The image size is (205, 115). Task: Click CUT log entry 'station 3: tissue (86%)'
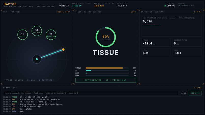30,107
